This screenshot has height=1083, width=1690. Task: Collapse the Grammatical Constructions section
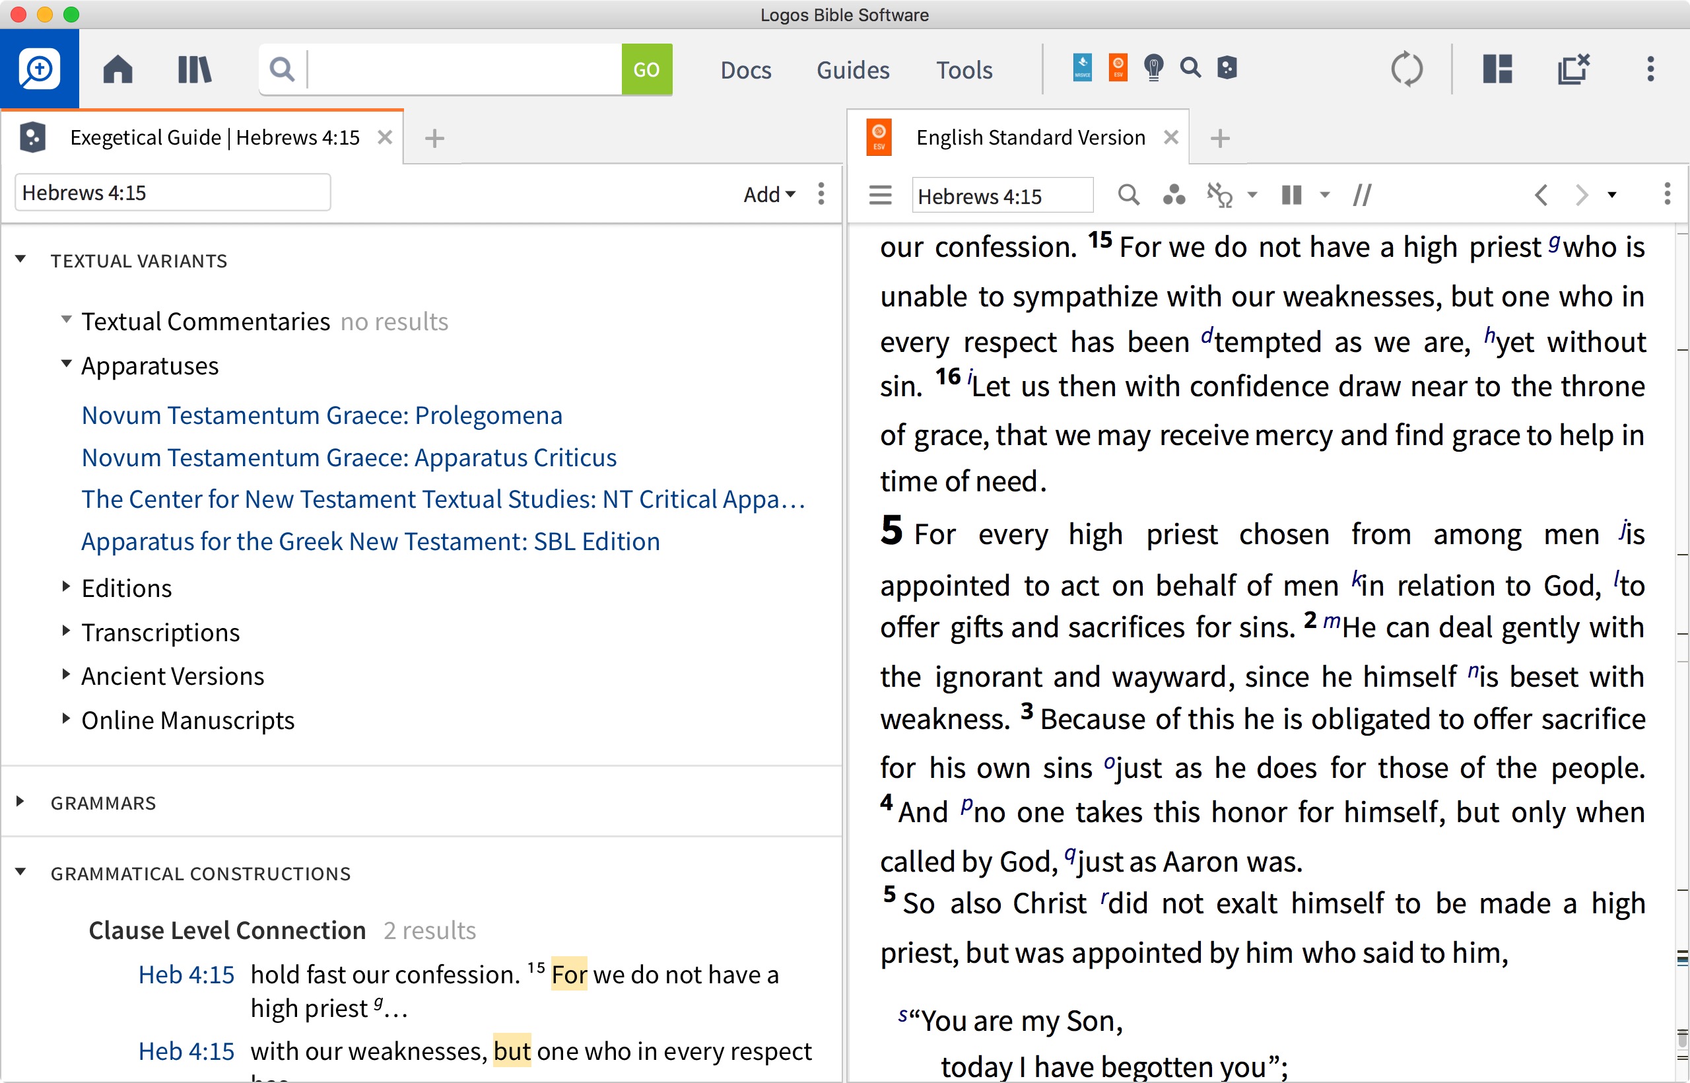click(20, 872)
